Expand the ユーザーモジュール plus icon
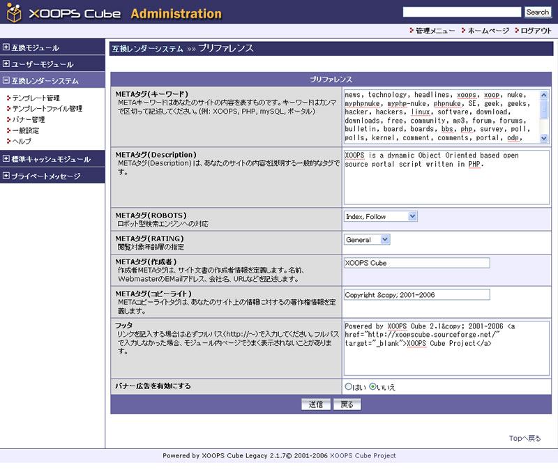The height and width of the screenshot is (470, 558). [6, 63]
